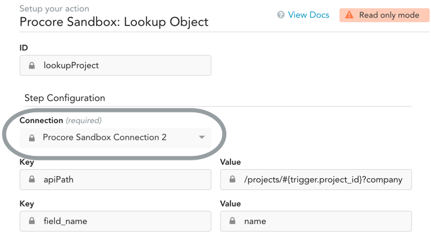Click the /projects/ value field

point(316,180)
